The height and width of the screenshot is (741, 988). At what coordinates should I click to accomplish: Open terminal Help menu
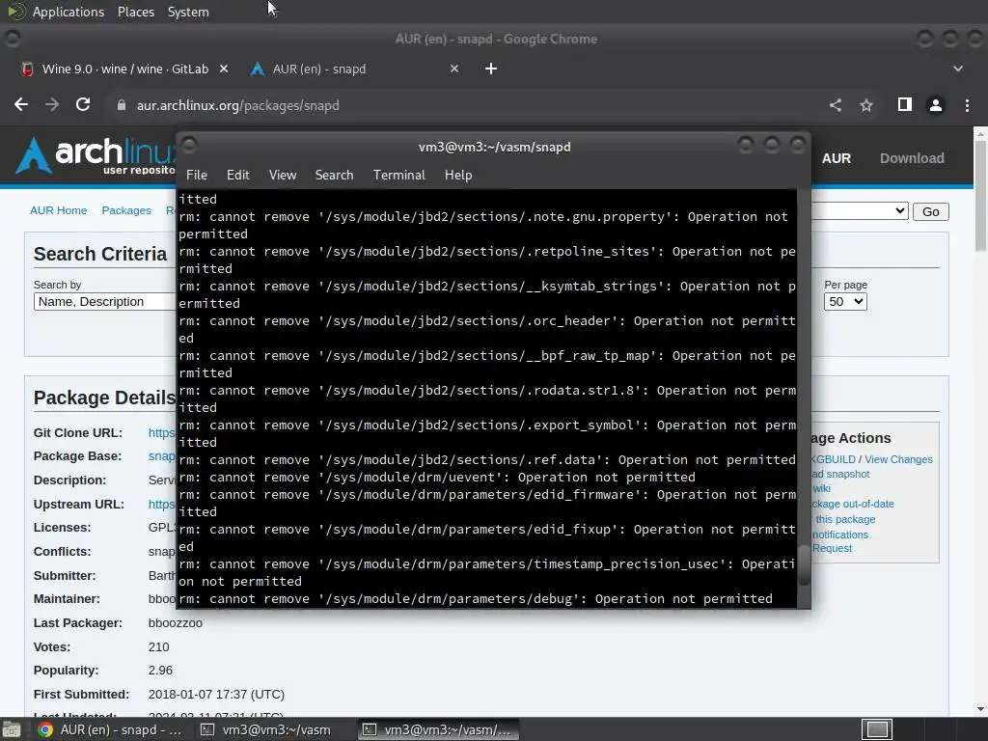pyautogui.click(x=458, y=176)
